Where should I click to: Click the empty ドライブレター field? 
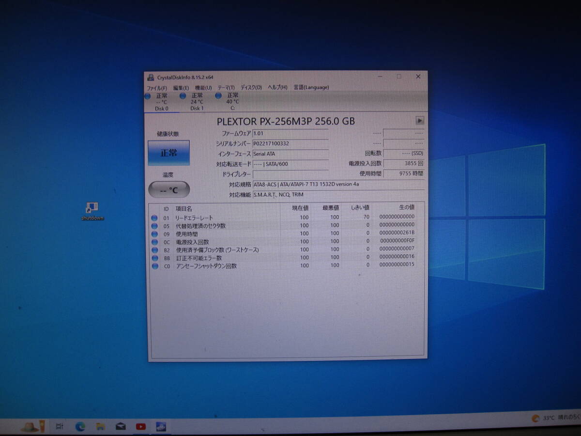290,174
